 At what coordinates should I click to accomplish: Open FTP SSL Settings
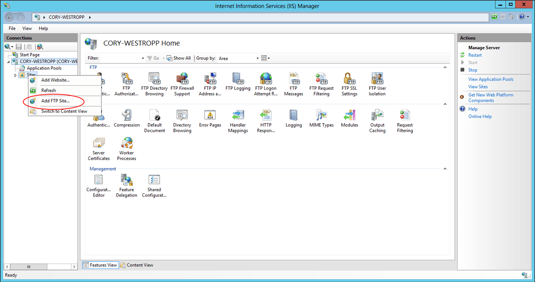click(349, 84)
